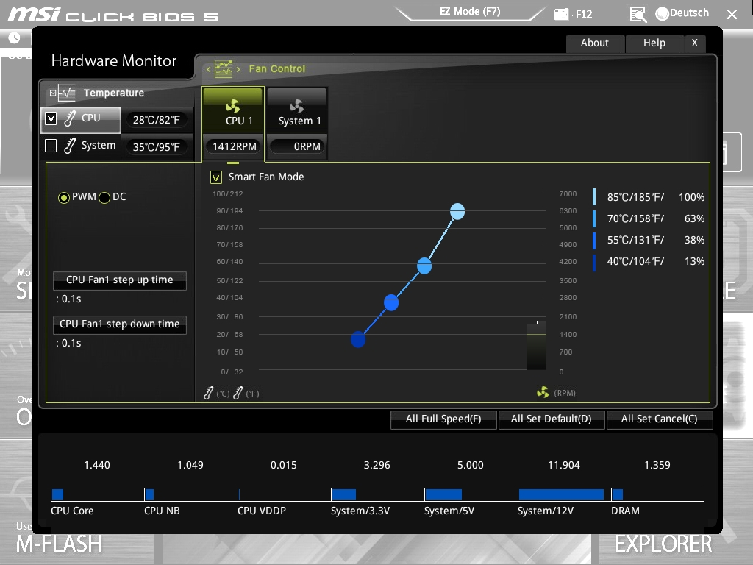
Task: Click the 55°C/131°F legend color swatch
Action: pos(594,241)
